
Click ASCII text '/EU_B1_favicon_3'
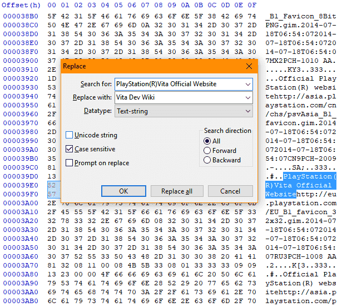coord(301,212)
